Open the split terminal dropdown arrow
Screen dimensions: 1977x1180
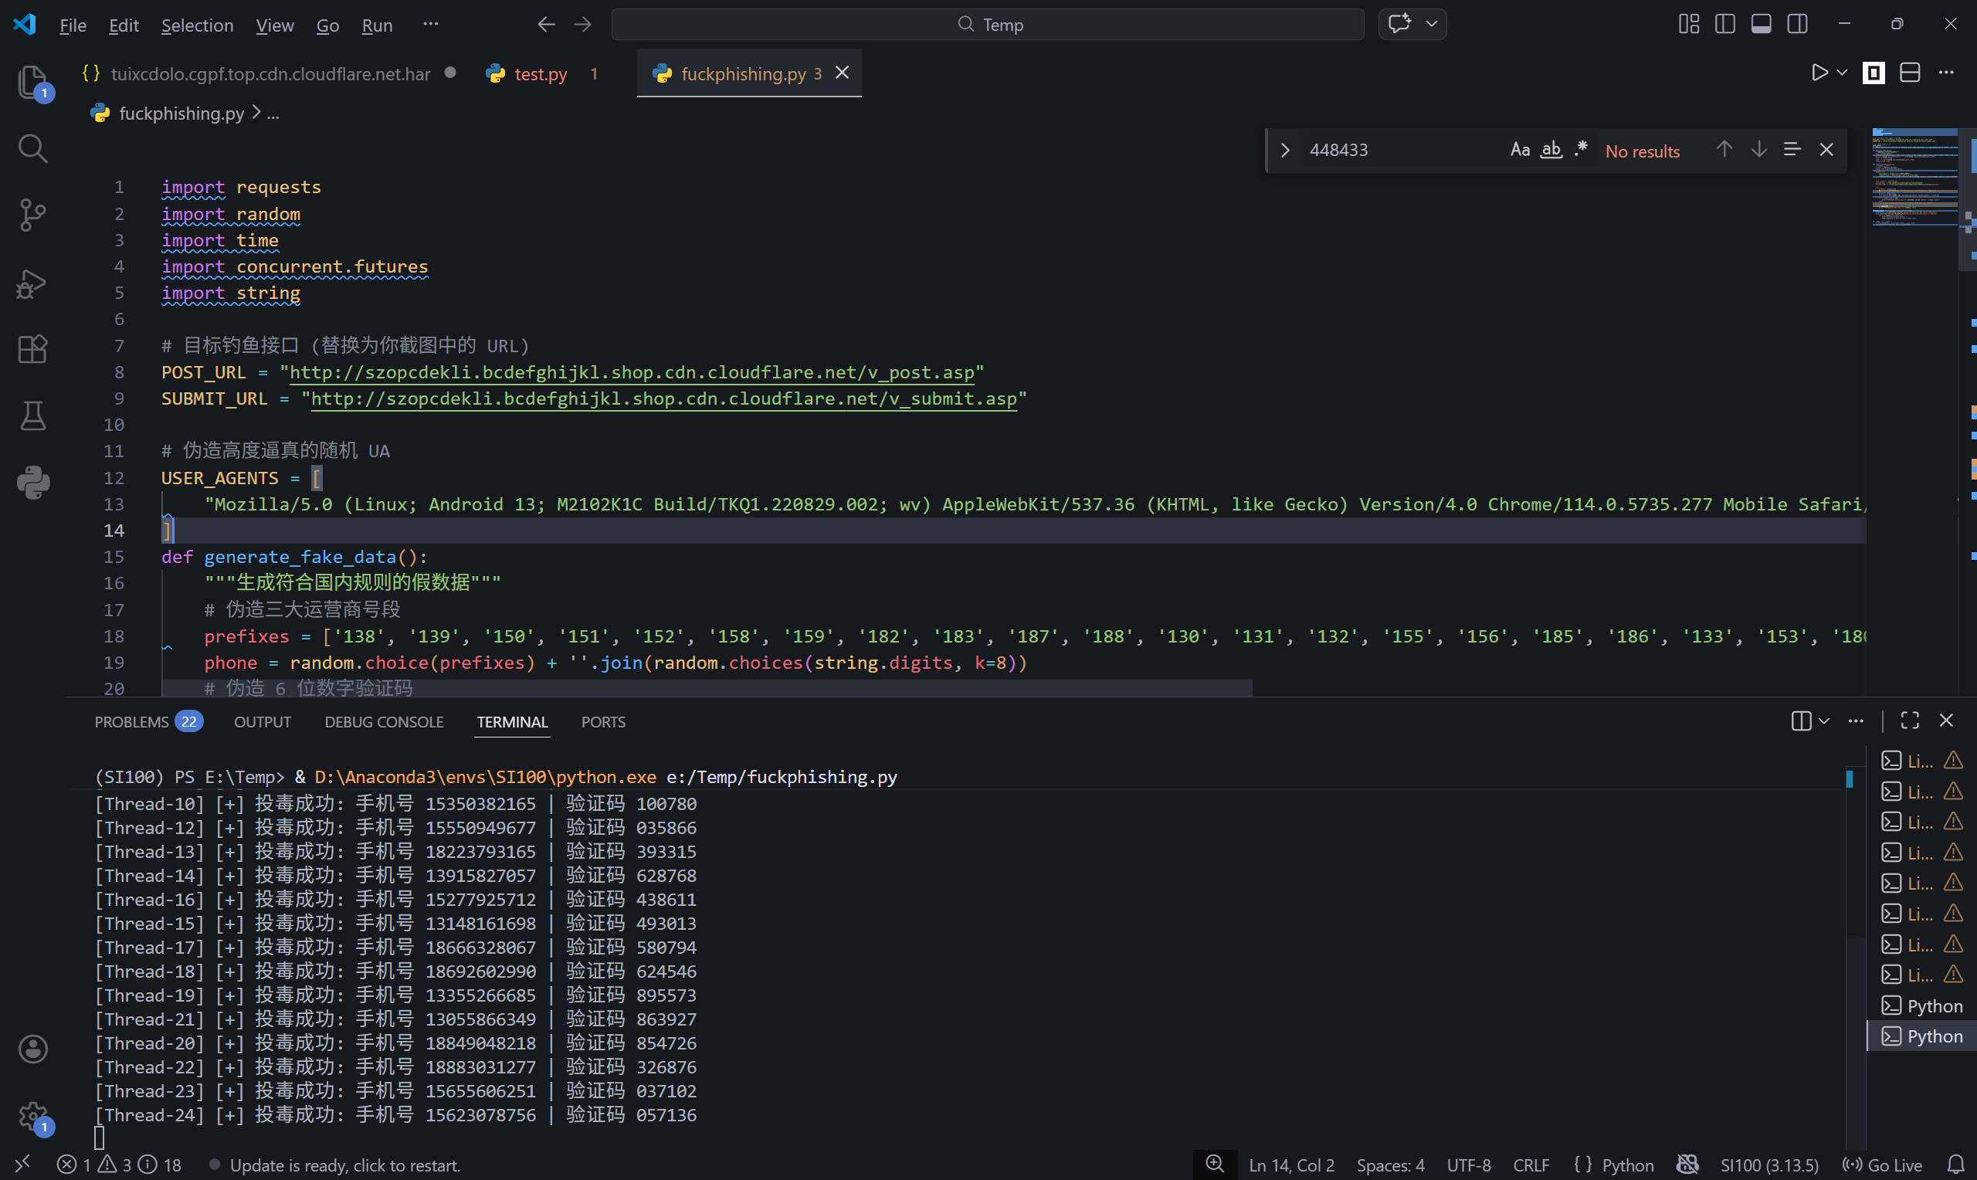pos(1824,721)
